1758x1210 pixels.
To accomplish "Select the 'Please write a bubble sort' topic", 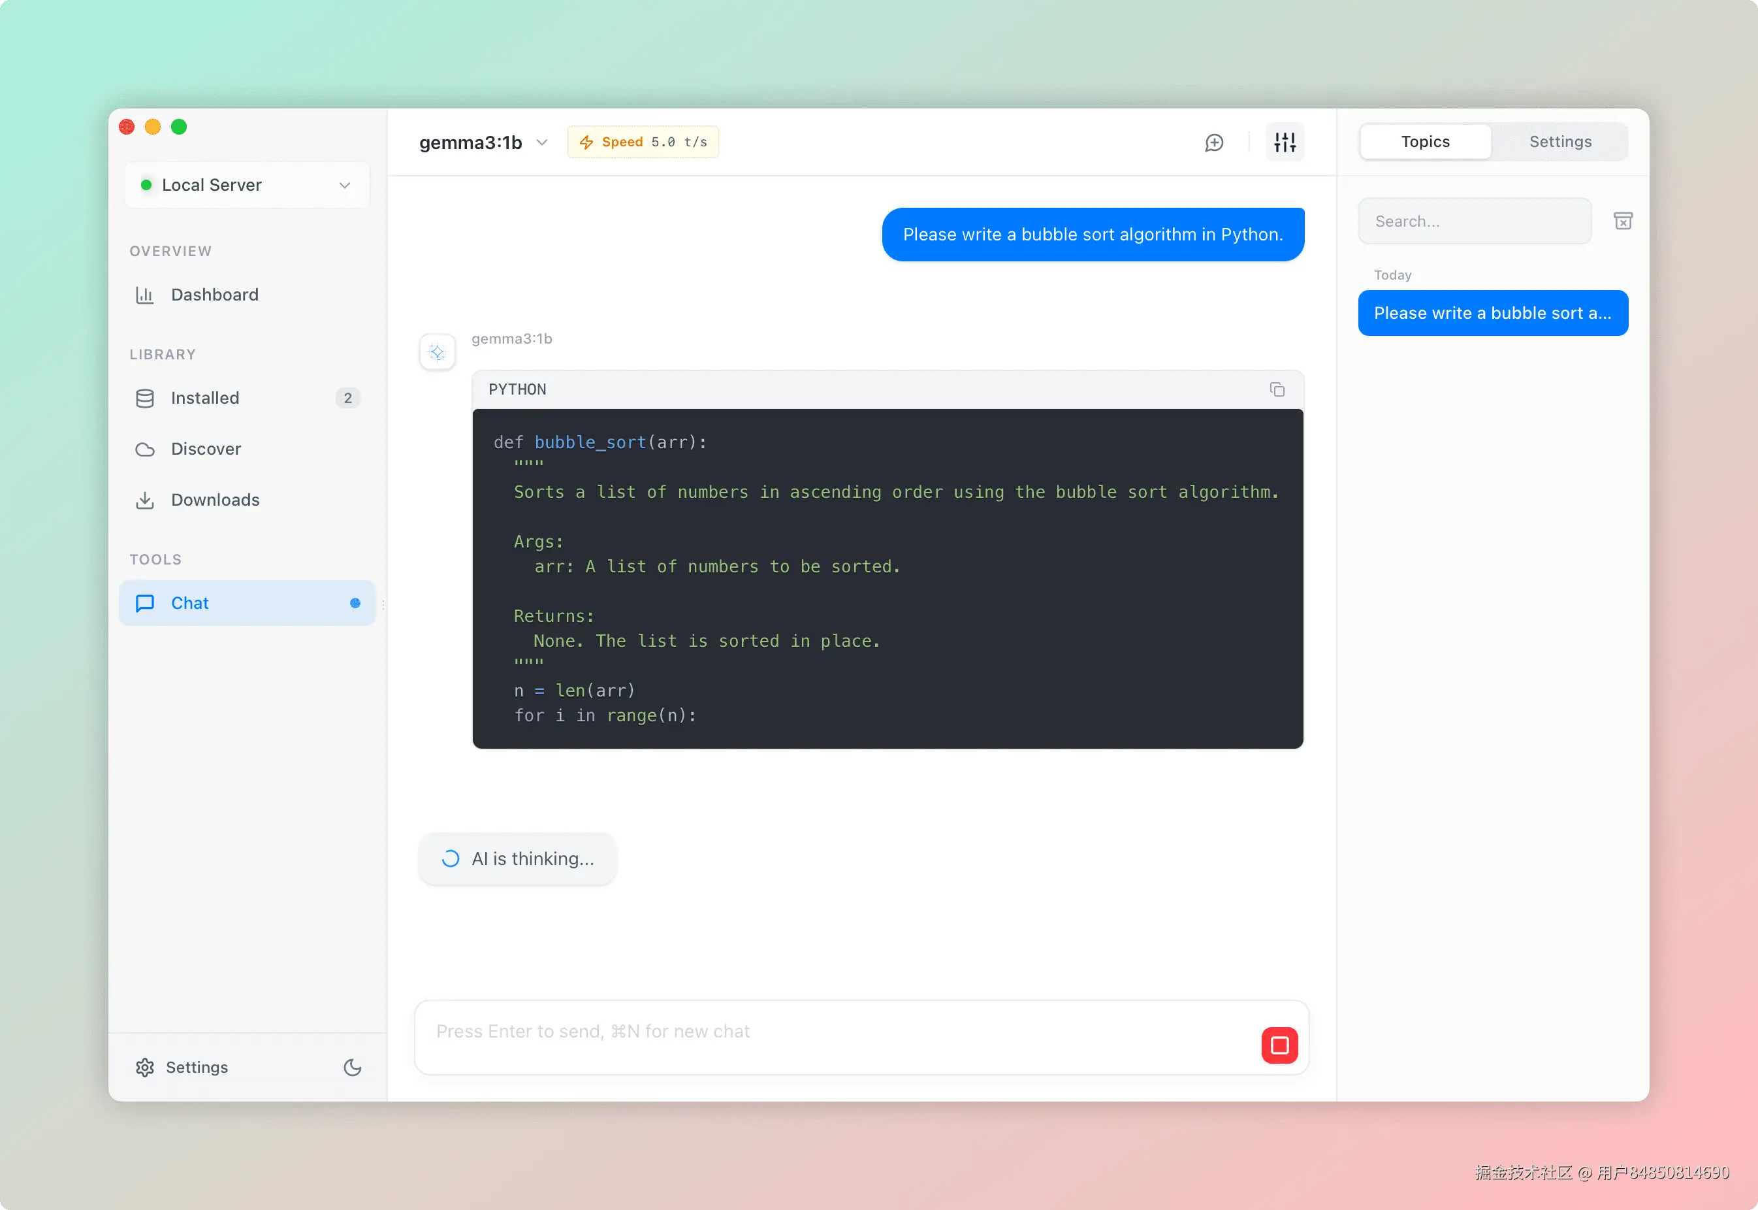I will [1492, 313].
